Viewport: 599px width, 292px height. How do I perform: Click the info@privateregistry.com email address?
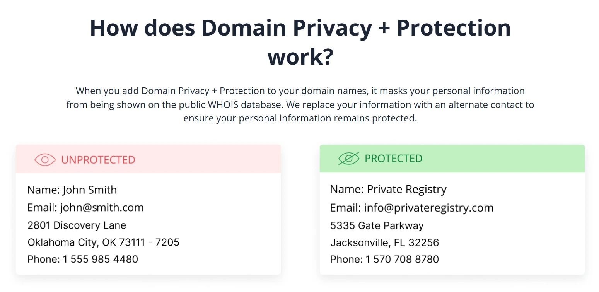point(428,208)
